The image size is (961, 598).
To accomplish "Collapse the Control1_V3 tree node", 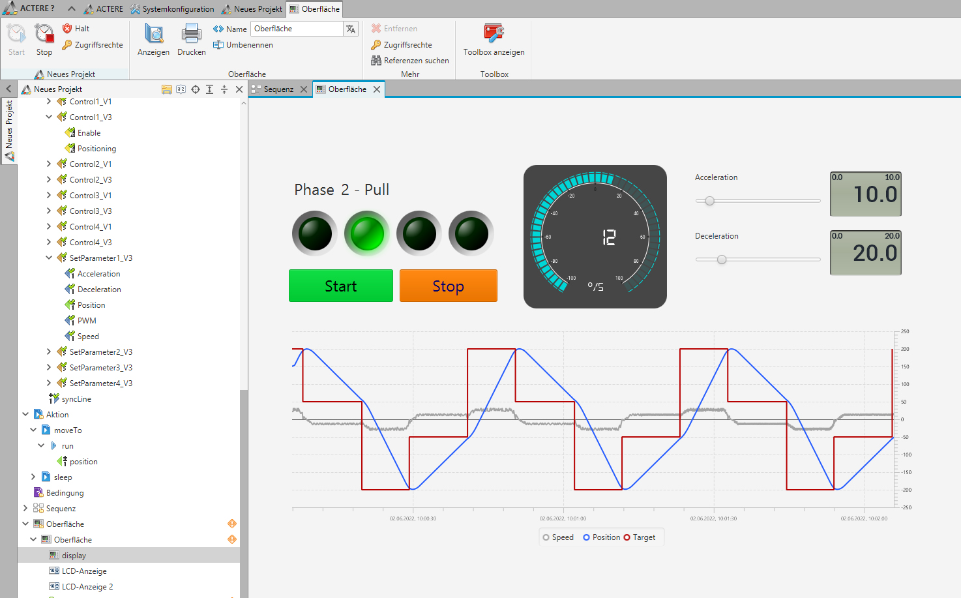I will 49,117.
